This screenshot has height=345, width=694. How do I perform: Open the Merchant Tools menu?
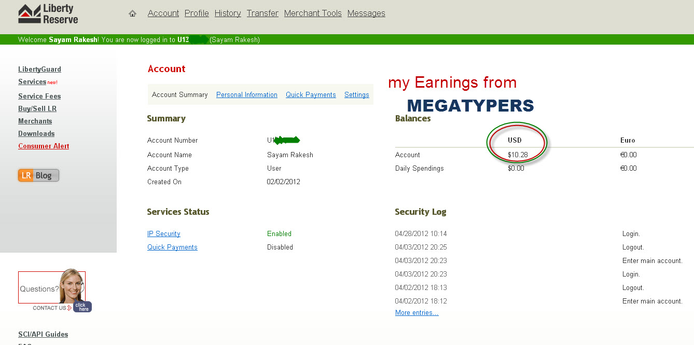(313, 13)
